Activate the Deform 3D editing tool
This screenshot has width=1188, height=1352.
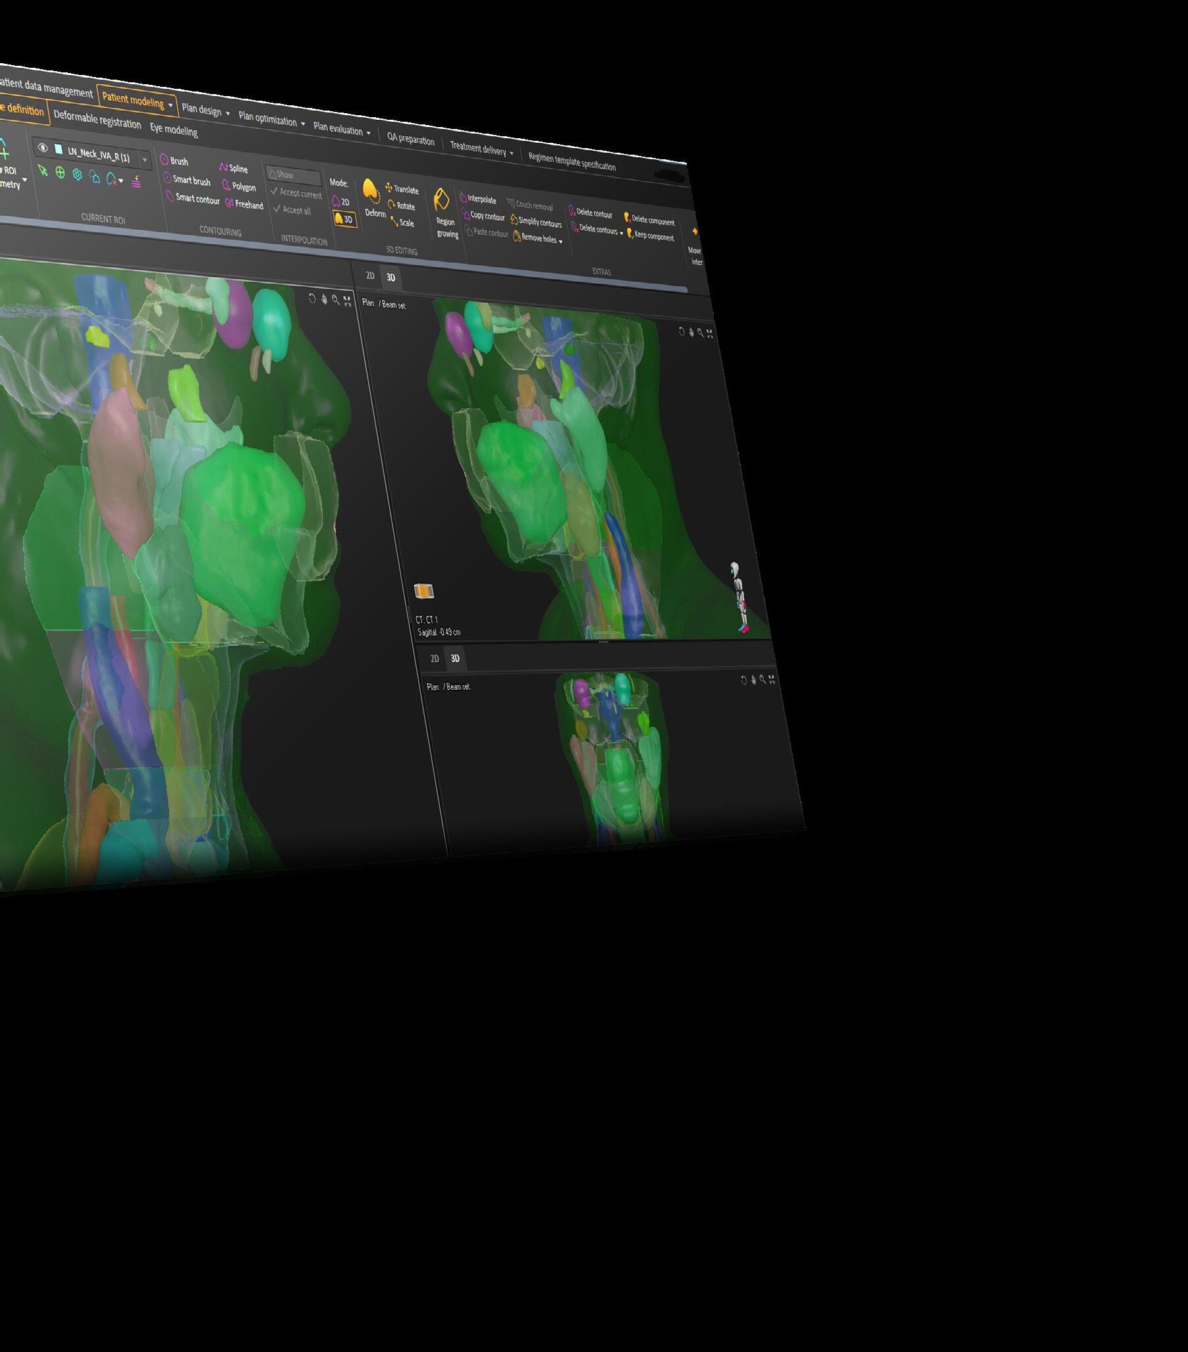click(374, 198)
